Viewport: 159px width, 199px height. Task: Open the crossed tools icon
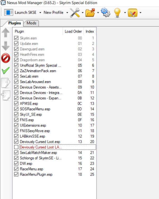point(75,12)
